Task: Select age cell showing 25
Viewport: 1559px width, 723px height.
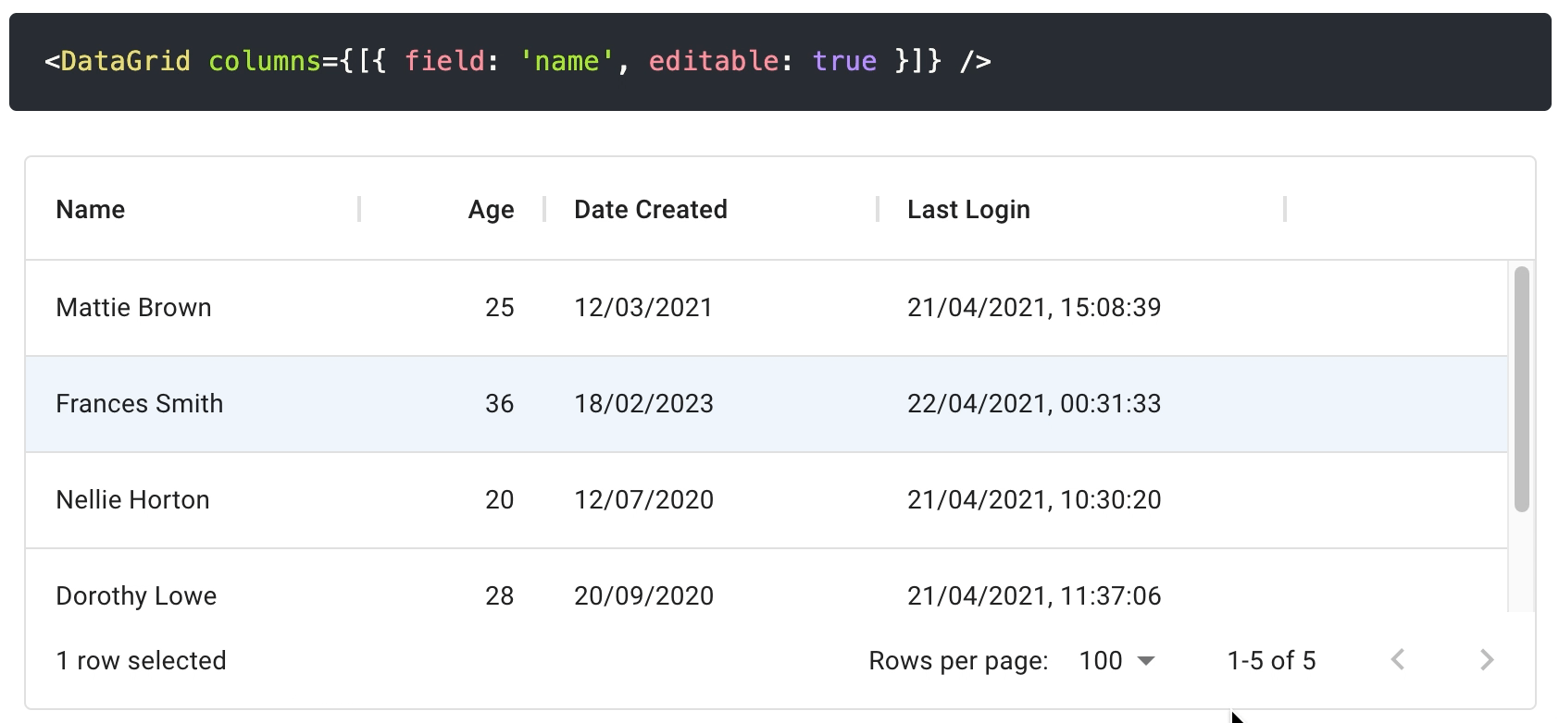Action: 499,308
